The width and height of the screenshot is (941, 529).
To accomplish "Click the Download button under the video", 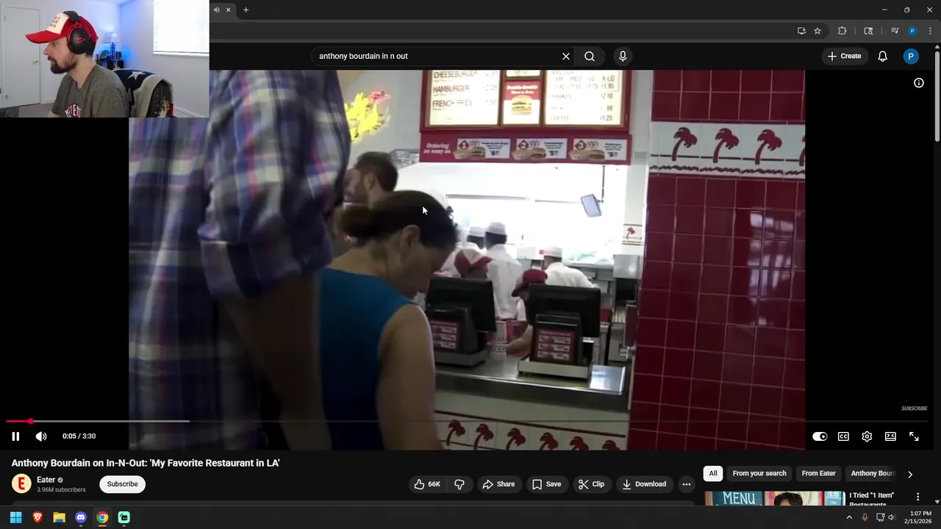I will pos(644,484).
